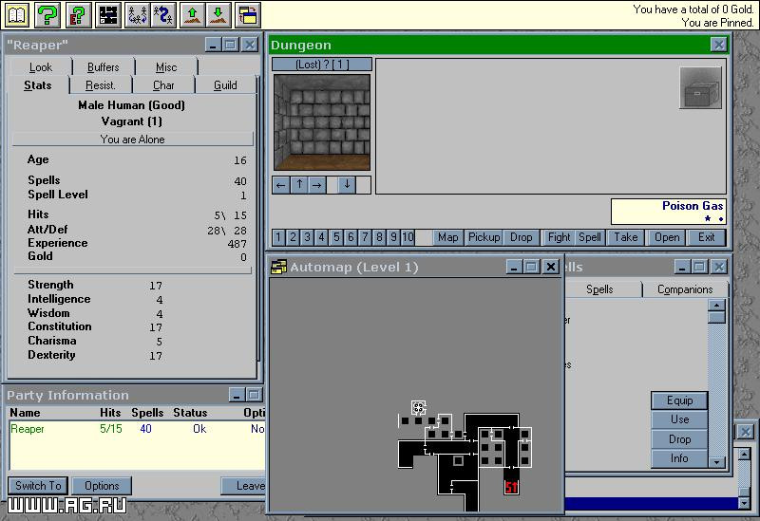Image resolution: width=760 pixels, height=521 pixels.
Task: Click the party formation stick figures icon
Action: click(x=138, y=15)
